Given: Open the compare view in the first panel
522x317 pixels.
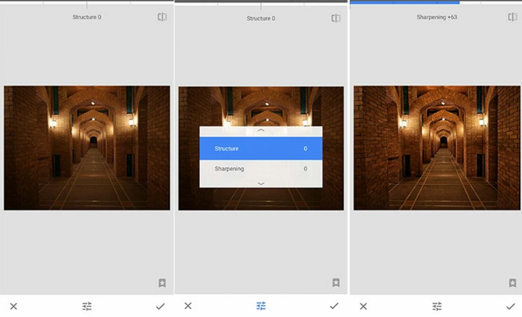Looking at the screenshot, I should point(161,17).
